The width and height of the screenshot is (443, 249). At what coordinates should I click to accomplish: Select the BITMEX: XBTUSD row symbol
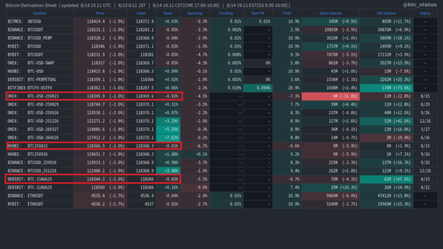pos(24,21)
